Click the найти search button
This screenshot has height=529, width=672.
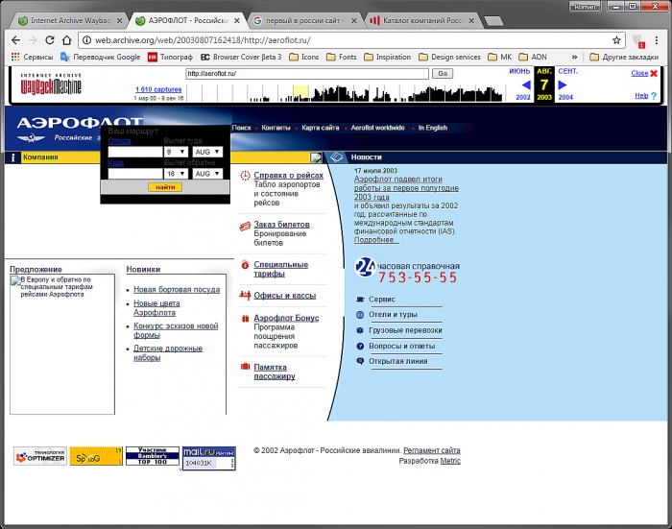(x=165, y=187)
